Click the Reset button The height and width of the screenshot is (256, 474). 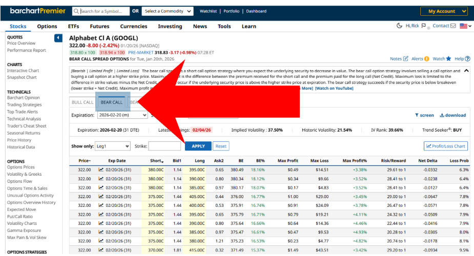(221, 146)
